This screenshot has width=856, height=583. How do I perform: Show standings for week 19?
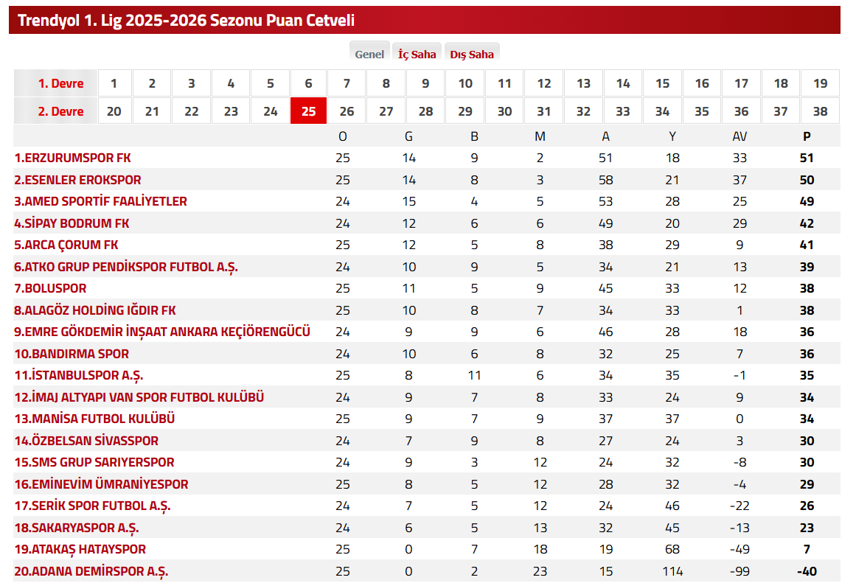(820, 83)
